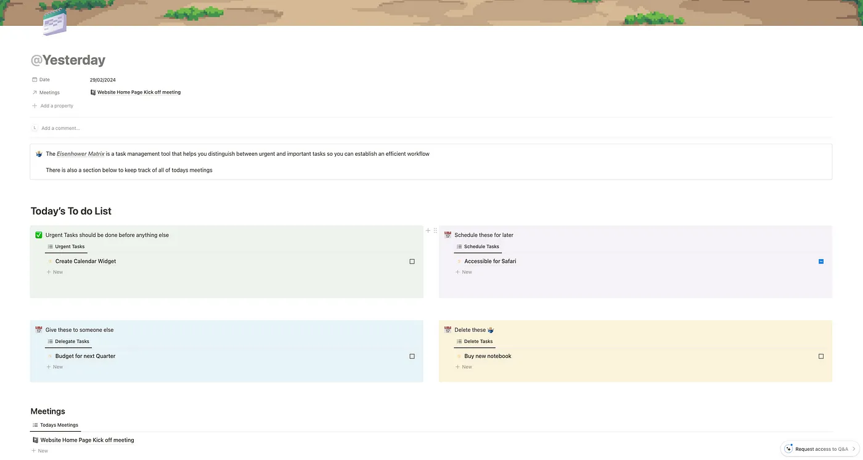Check the Create Calendar Widget checkbox
The height and width of the screenshot is (460, 863).
click(412, 262)
